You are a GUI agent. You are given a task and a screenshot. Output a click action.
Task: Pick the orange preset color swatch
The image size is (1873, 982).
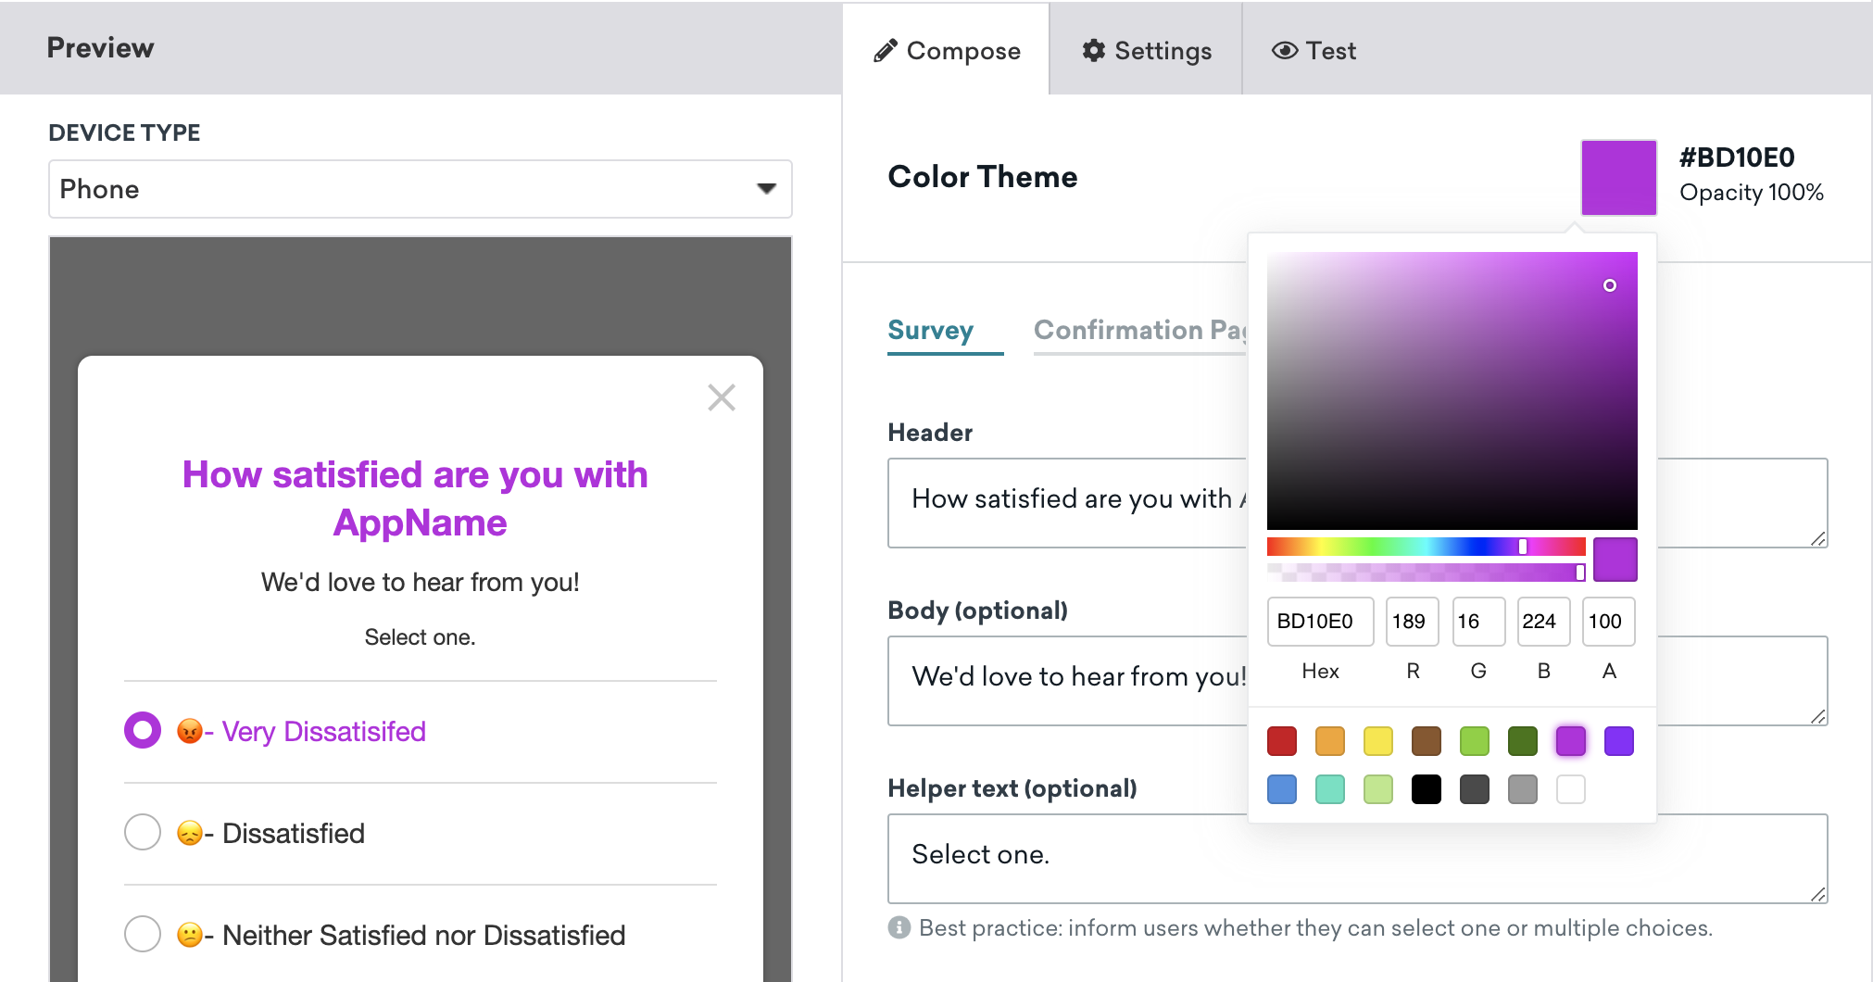[1330, 741]
